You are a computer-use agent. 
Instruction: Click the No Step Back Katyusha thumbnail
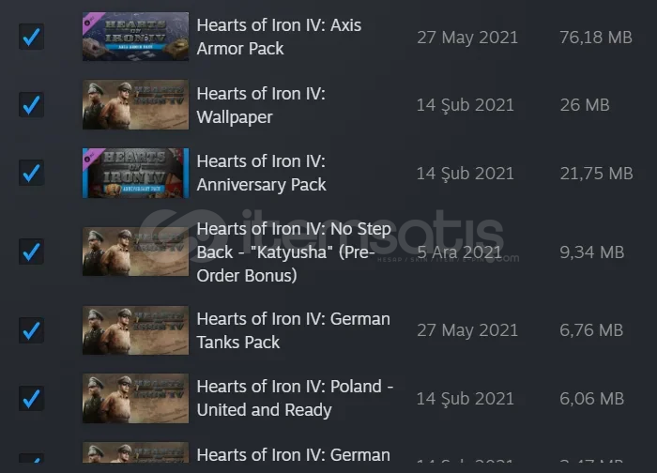135,252
